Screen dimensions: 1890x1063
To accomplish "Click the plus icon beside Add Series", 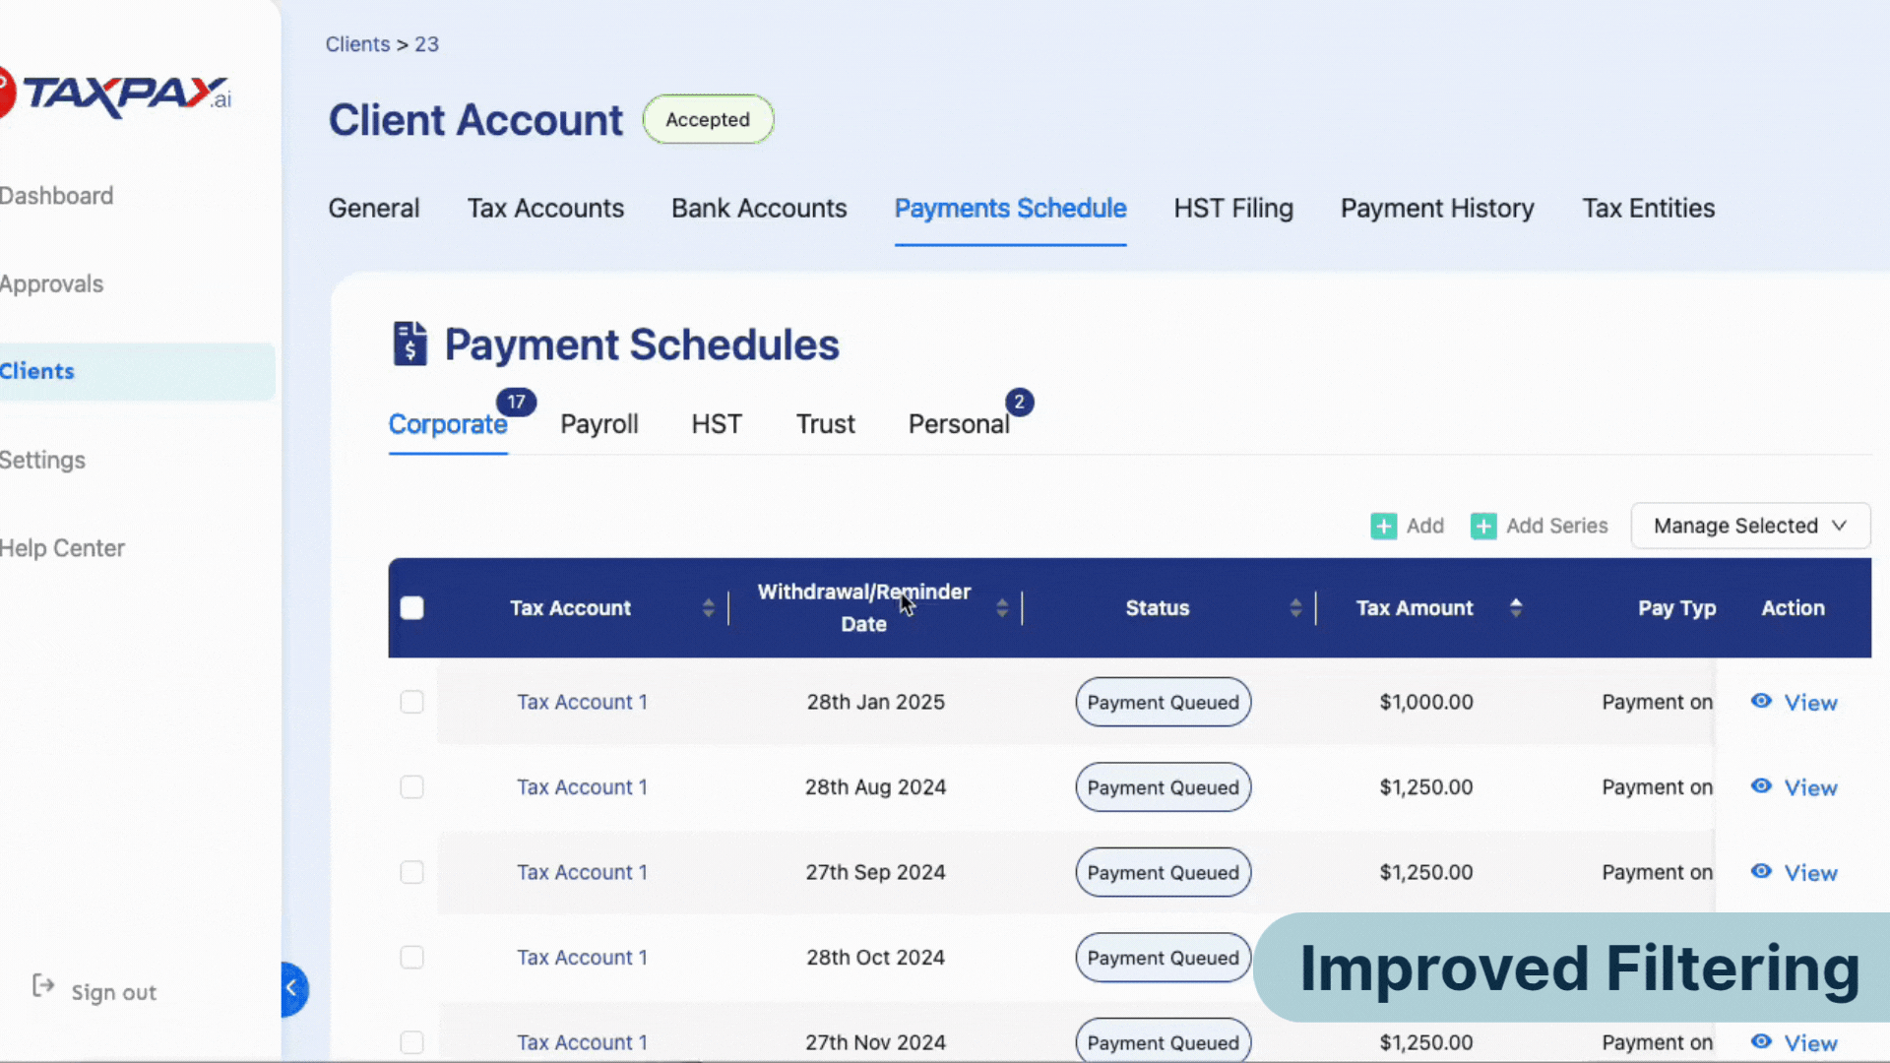I will [1482, 526].
